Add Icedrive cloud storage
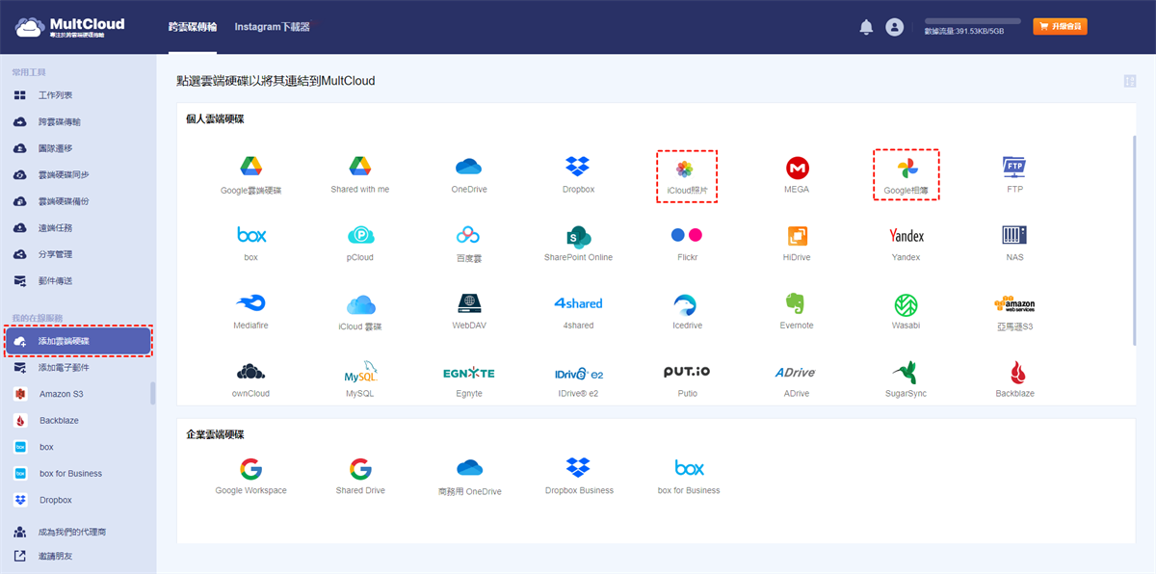This screenshot has width=1156, height=574. pyautogui.click(x=687, y=312)
